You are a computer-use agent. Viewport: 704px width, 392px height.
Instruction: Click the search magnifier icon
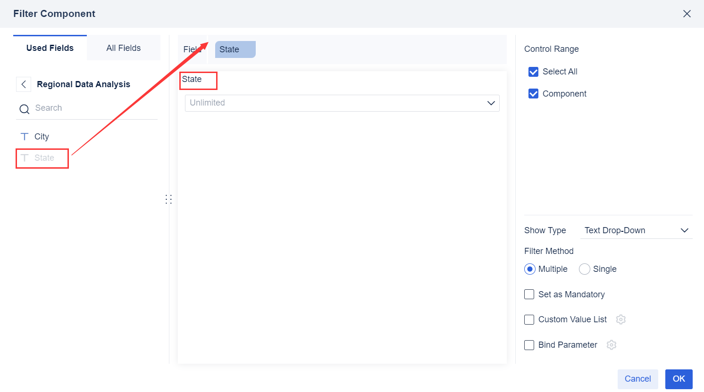[25, 109]
